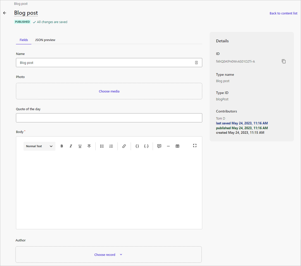Insert a bulleted list in the Body field
This screenshot has width=301, height=266.
(102, 146)
